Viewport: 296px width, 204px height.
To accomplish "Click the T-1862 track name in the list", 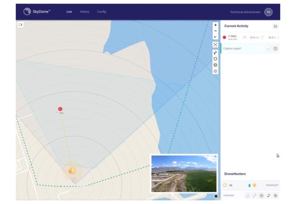I will click(x=232, y=36).
